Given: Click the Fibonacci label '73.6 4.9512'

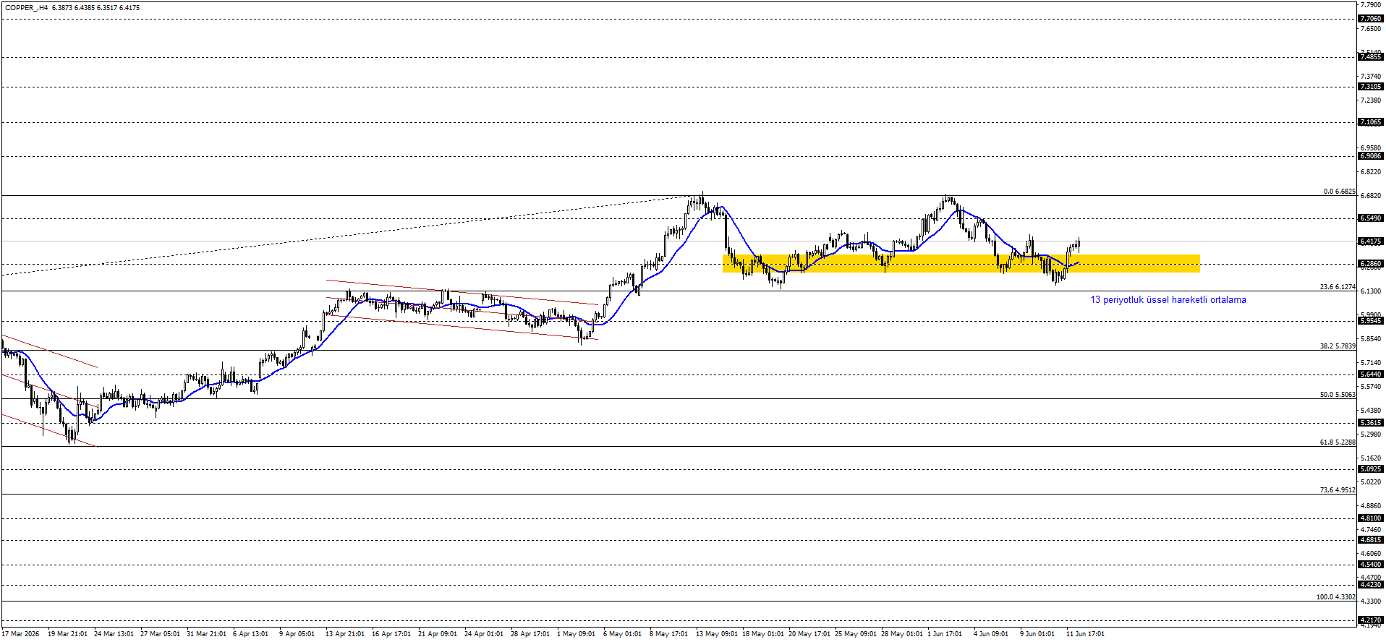Looking at the screenshot, I should (x=1338, y=490).
